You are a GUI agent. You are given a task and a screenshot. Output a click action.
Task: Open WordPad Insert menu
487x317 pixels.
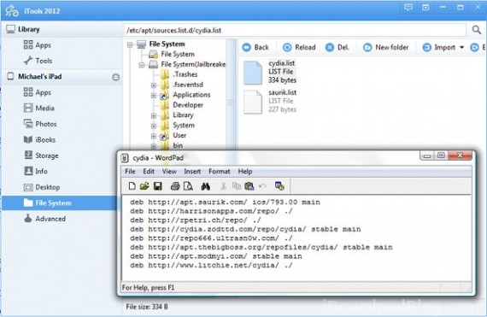pos(192,172)
